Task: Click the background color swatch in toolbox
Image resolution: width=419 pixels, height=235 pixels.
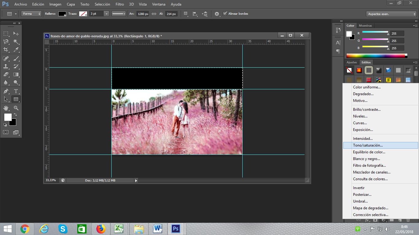Action: [x=13, y=123]
